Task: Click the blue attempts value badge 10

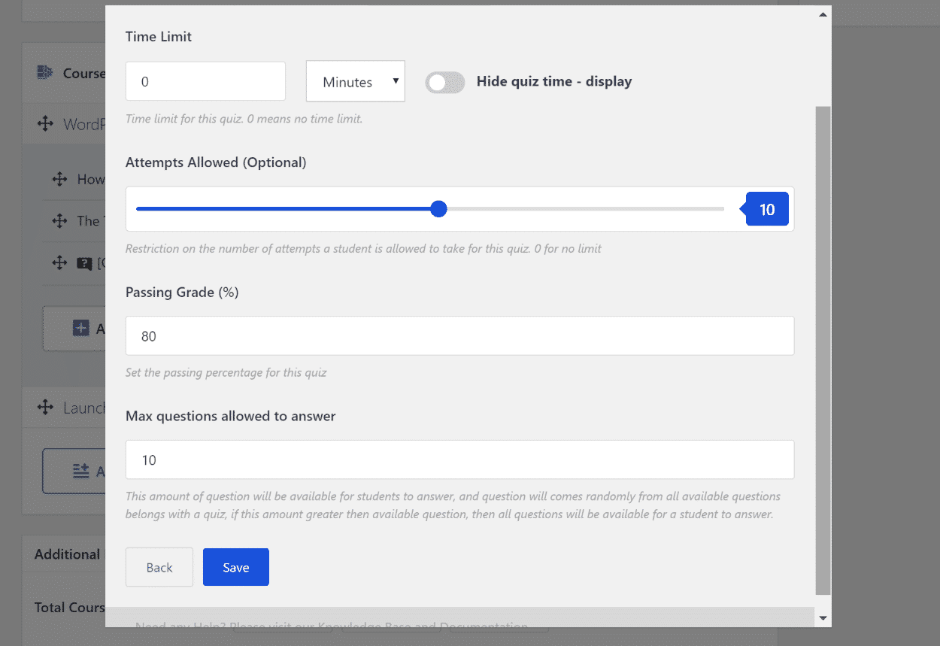Action: click(766, 209)
